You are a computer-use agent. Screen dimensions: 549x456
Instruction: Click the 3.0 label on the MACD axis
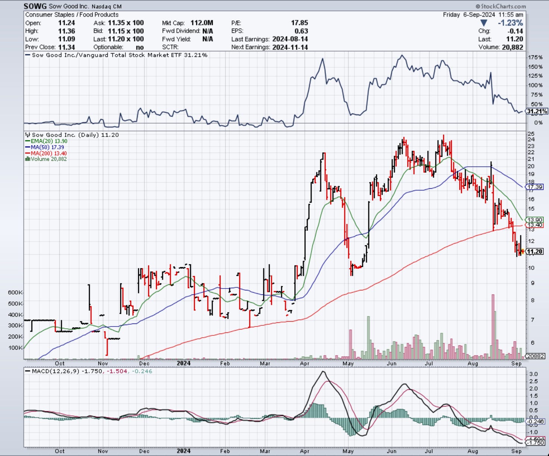click(533, 374)
